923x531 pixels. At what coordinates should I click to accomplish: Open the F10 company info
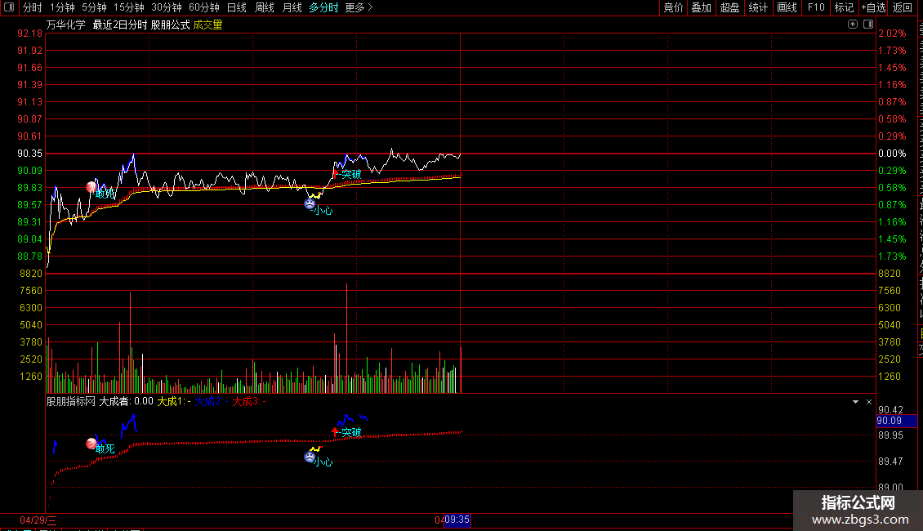point(816,7)
